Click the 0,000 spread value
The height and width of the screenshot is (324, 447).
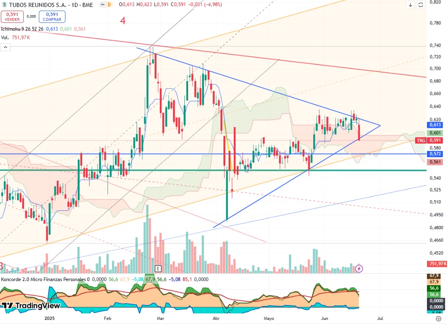tap(31, 16)
